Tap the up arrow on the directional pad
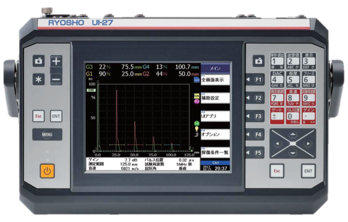Viewport: 348px width, 222px height. [293, 135]
